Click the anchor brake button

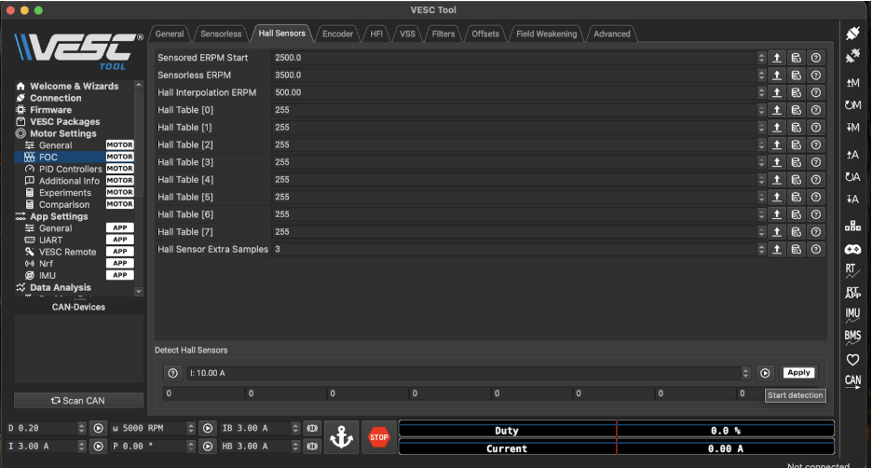click(x=341, y=437)
